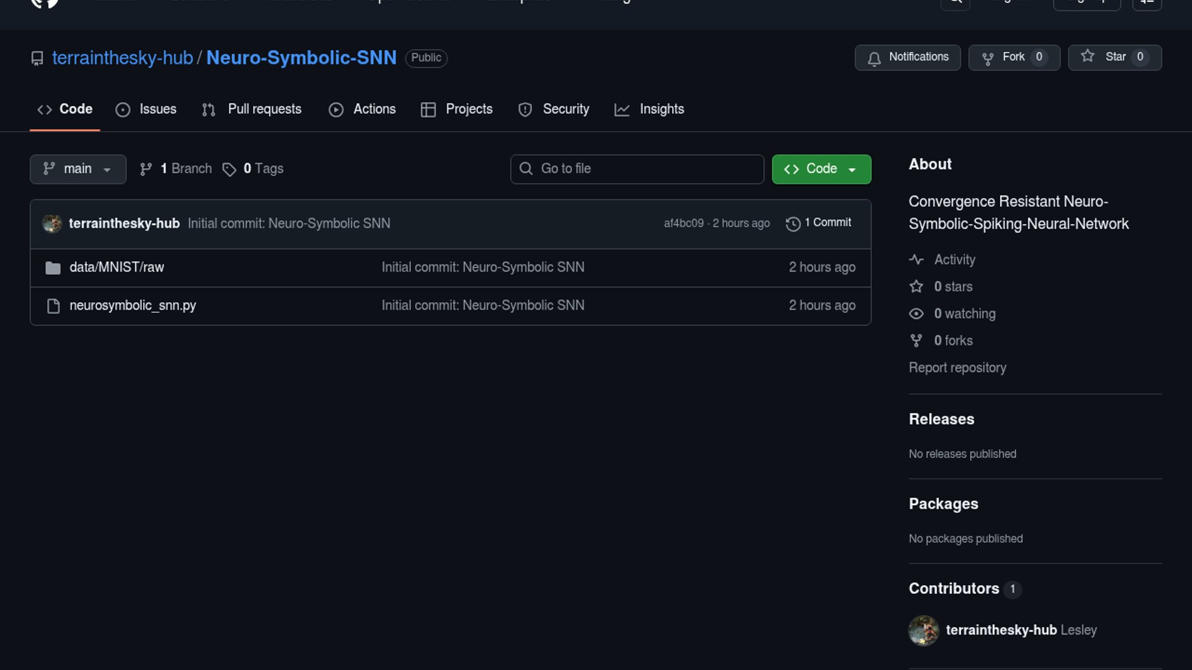Click the Notifications bell icon

click(874, 58)
